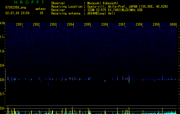Click the 2353 time marker

pyautogui.click(x=53, y=25)
